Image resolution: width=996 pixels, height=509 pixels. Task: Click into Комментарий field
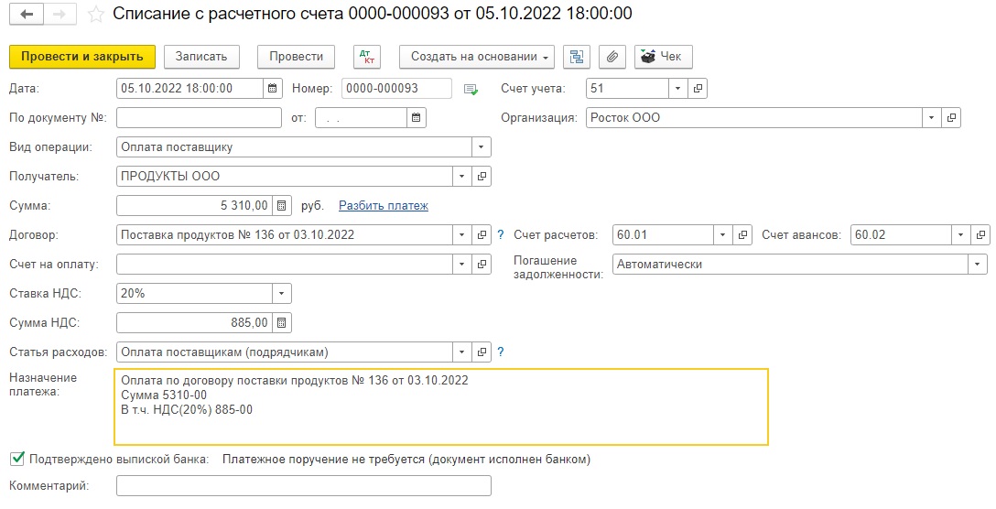pos(304,486)
